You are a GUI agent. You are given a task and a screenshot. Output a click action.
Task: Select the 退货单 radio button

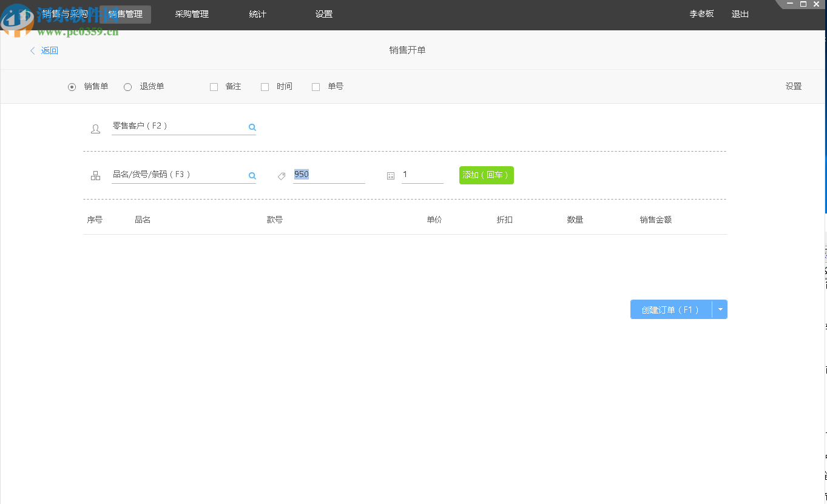[x=127, y=87]
